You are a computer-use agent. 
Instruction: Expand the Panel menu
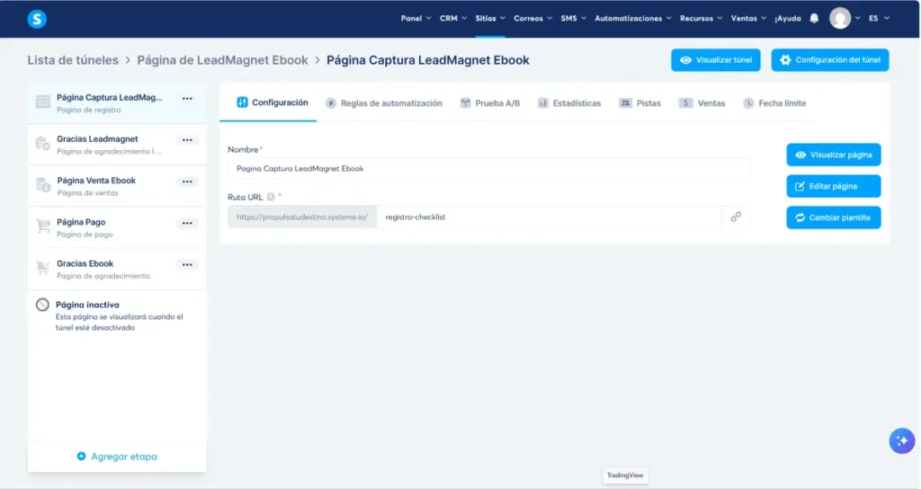tap(416, 18)
